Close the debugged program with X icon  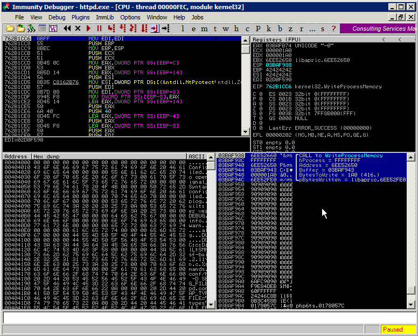tap(78, 28)
